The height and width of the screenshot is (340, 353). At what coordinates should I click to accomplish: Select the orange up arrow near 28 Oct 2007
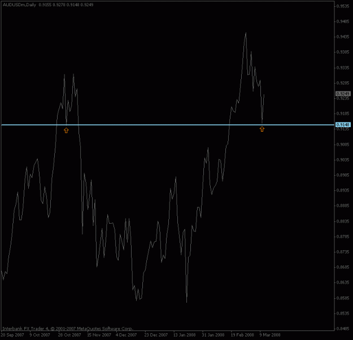pos(66,130)
